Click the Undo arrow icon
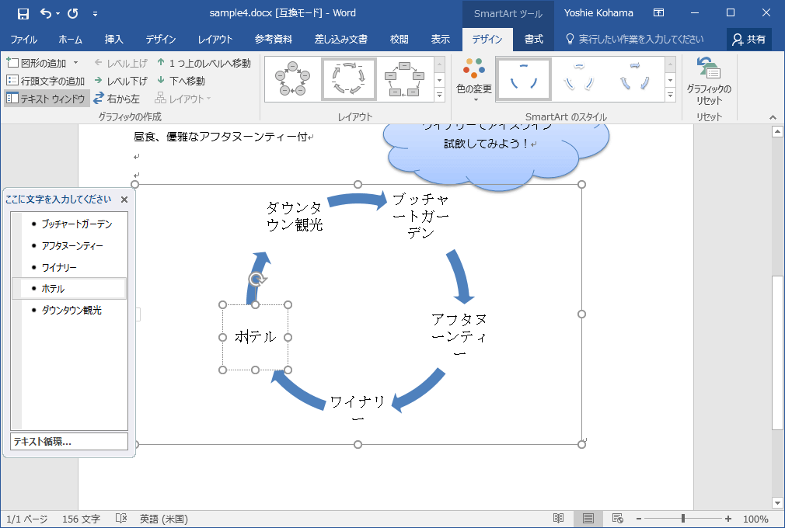Screen dimensions: 785x528 pos(46,13)
